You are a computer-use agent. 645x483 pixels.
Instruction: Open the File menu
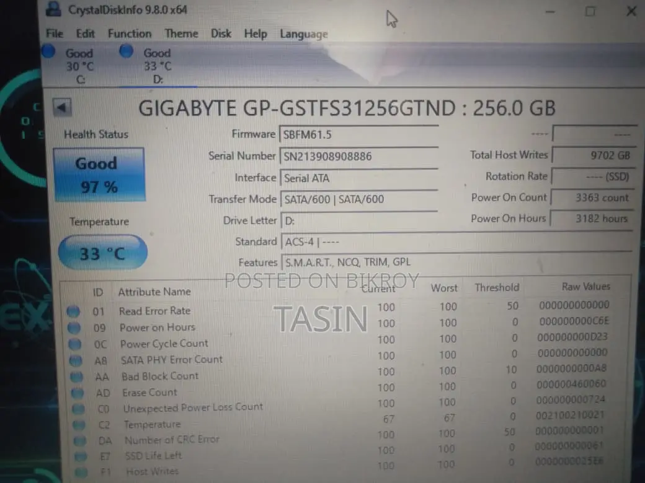(55, 33)
